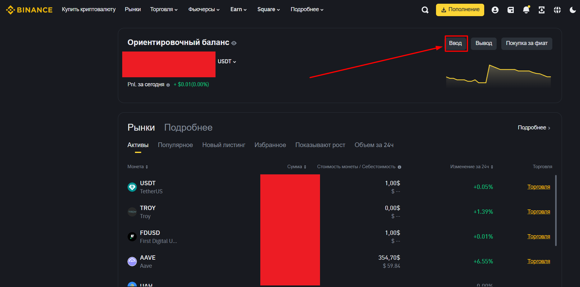Open the wallet icon in header

511,10
